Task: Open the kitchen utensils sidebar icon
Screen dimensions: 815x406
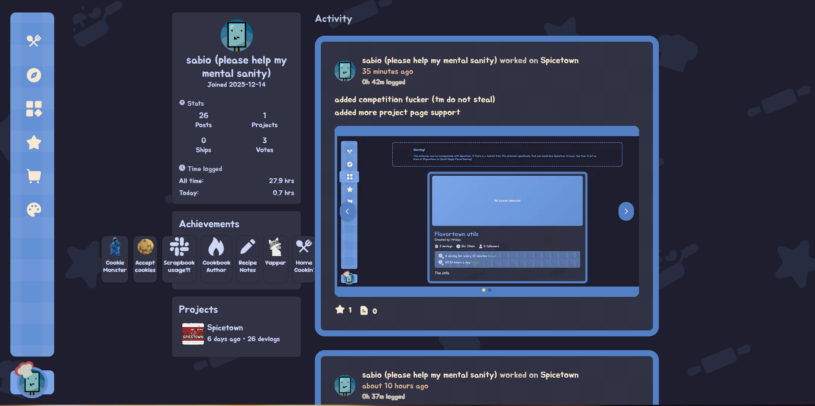Action: [x=34, y=41]
